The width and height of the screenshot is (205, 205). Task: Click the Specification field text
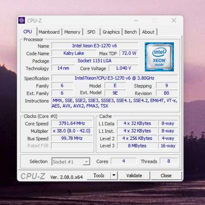114,78
